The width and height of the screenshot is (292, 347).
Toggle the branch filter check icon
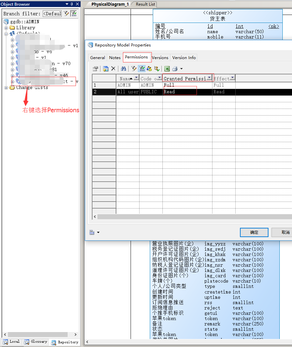pyautogui.click(x=74, y=13)
